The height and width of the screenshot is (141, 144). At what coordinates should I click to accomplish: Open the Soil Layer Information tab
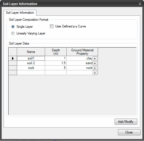[20, 13]
